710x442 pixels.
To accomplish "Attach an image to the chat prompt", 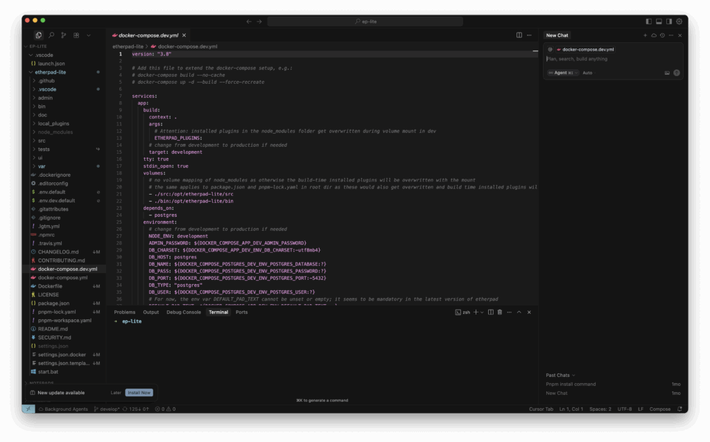I will pos(667,73).
